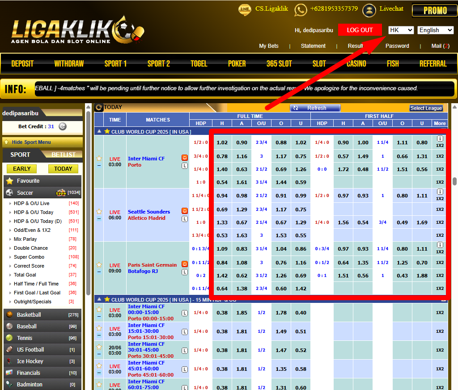This screenshot has height=390, width=458.
Task: Expand HDP & O/U Live tree item
Action: 32,203
